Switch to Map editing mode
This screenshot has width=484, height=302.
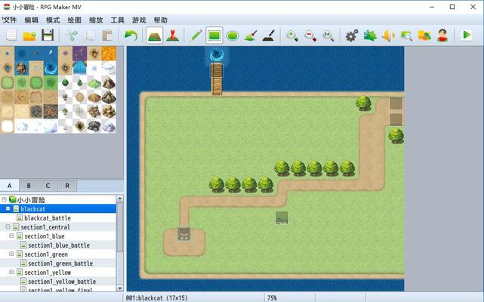(x=154, y=35)
